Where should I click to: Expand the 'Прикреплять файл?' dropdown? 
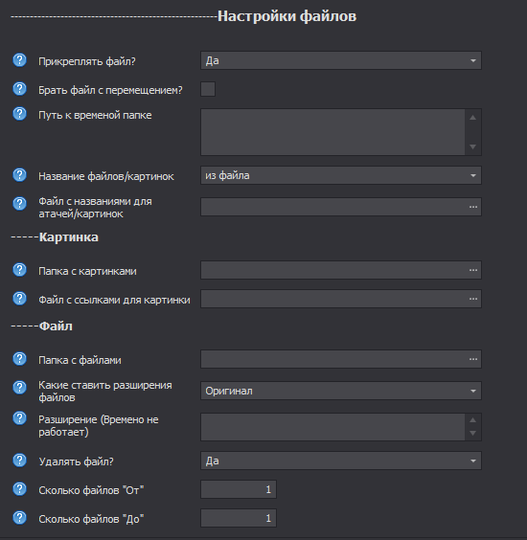tap(341, 60)
